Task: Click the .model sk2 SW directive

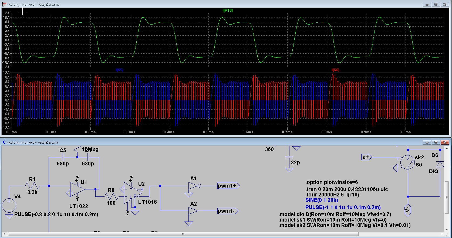Action: [345, 225]
